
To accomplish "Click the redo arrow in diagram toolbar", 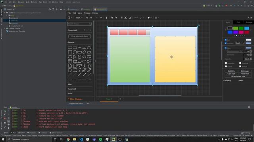I will click(x=101, y=18).
